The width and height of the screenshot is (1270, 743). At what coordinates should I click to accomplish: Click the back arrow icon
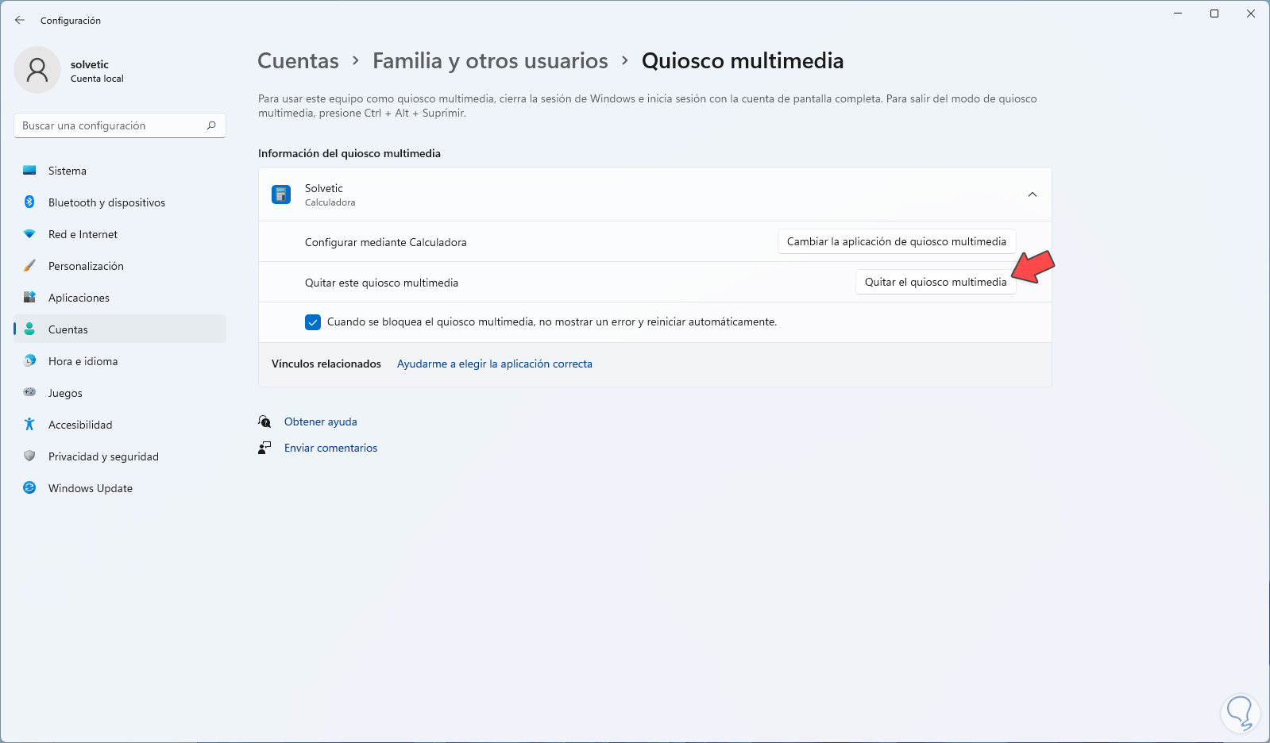20,20
